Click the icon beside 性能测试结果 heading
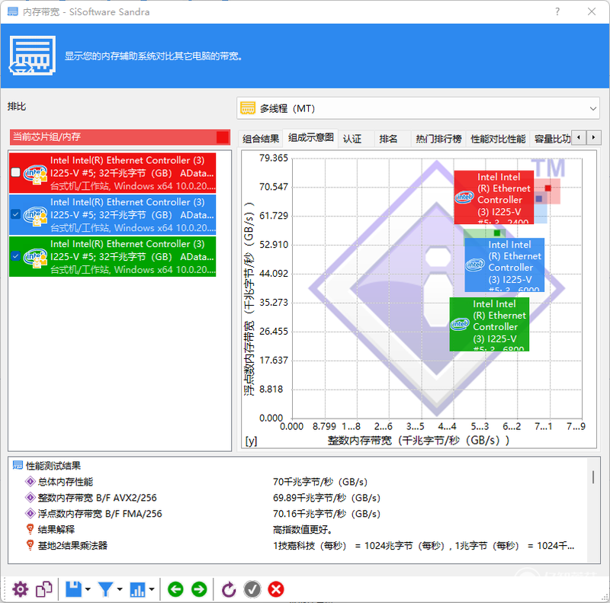This screenshot has height=603, width=610. 18,465
